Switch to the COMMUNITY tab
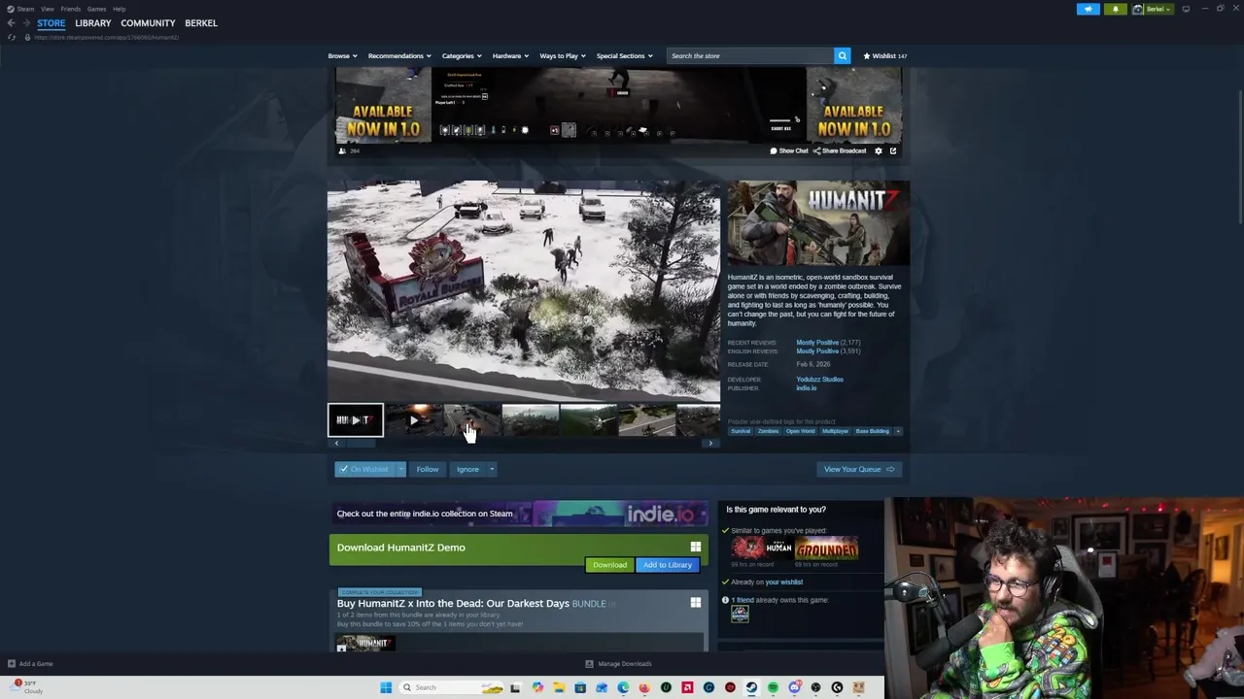 tap(148, 22)
